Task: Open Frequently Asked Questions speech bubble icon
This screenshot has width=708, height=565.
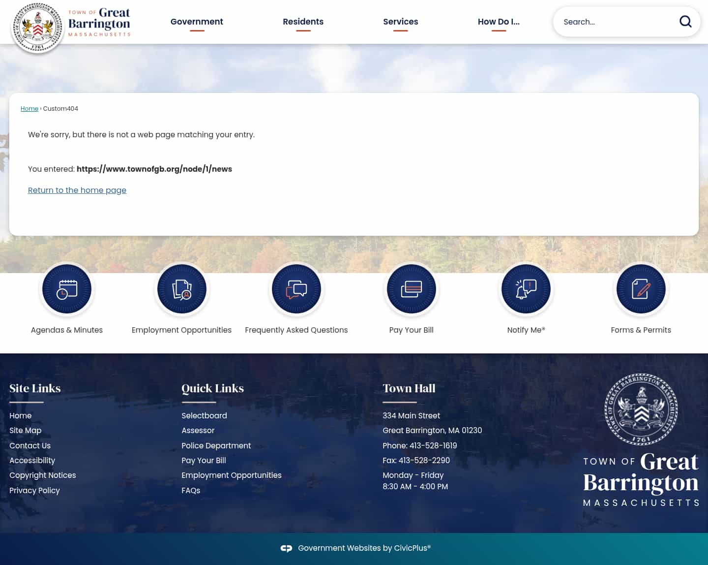Action: pyautogui.click(x=296, y=289)
